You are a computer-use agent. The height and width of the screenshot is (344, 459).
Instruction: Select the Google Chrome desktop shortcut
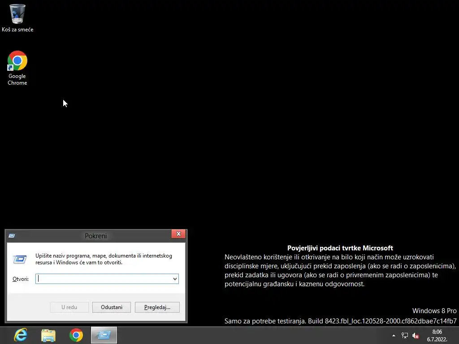point(17,68)
